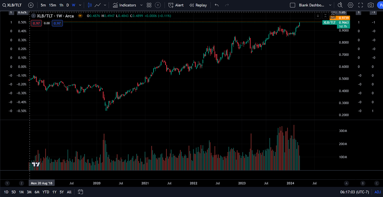Screen dimensions: 383x197
Task: Expand the layout manage dropdown arrow
Action: [330, 5]
